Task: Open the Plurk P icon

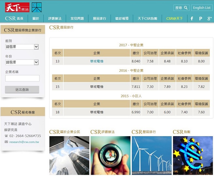Action: click(201, 18)
